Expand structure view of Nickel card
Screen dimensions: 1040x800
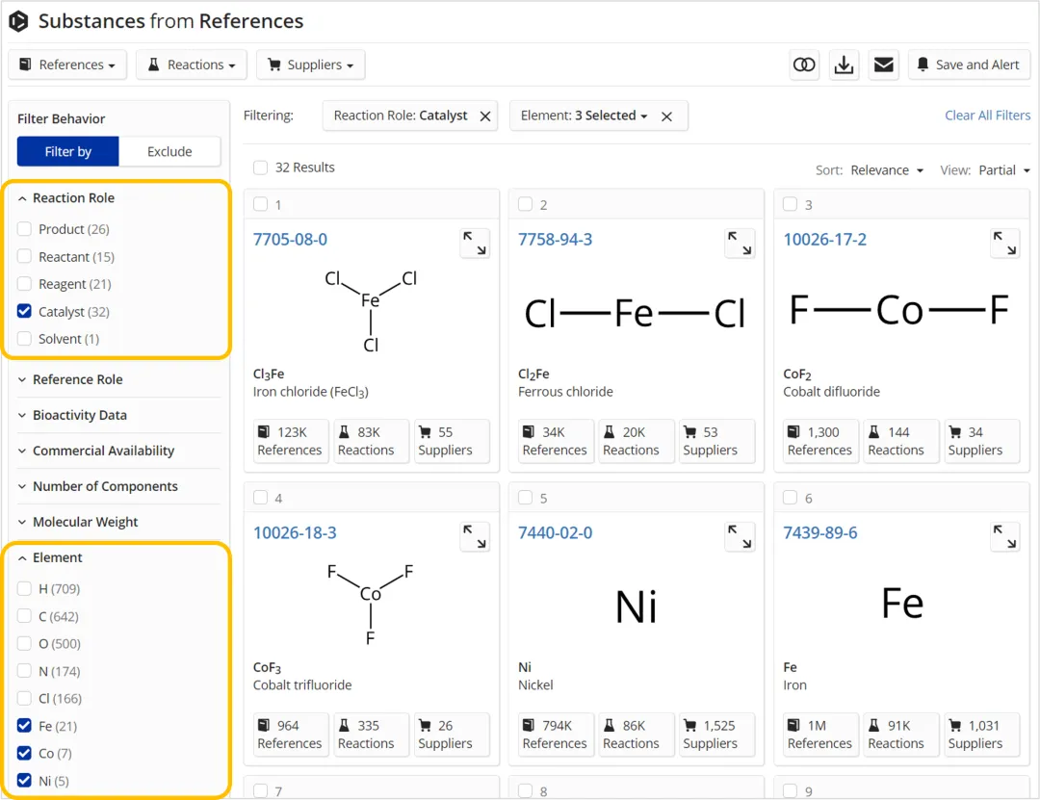tap(740, 536)
